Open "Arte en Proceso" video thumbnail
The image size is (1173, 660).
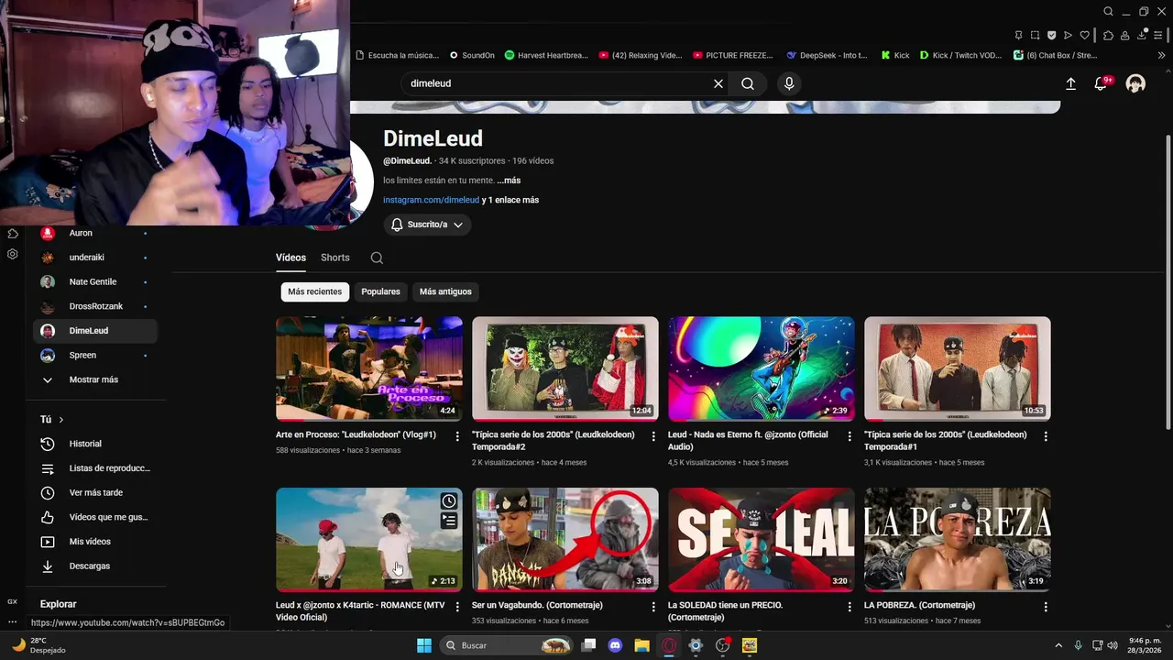point(369,368)
